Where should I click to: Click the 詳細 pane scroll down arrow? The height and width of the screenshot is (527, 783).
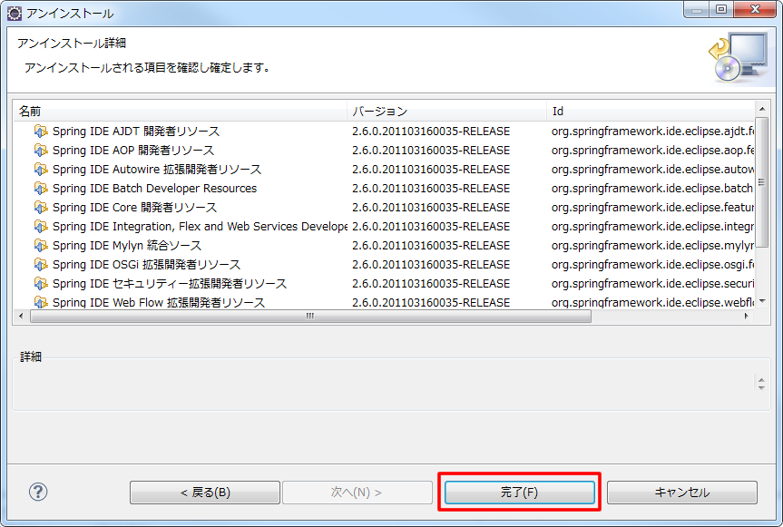point(761,387)
